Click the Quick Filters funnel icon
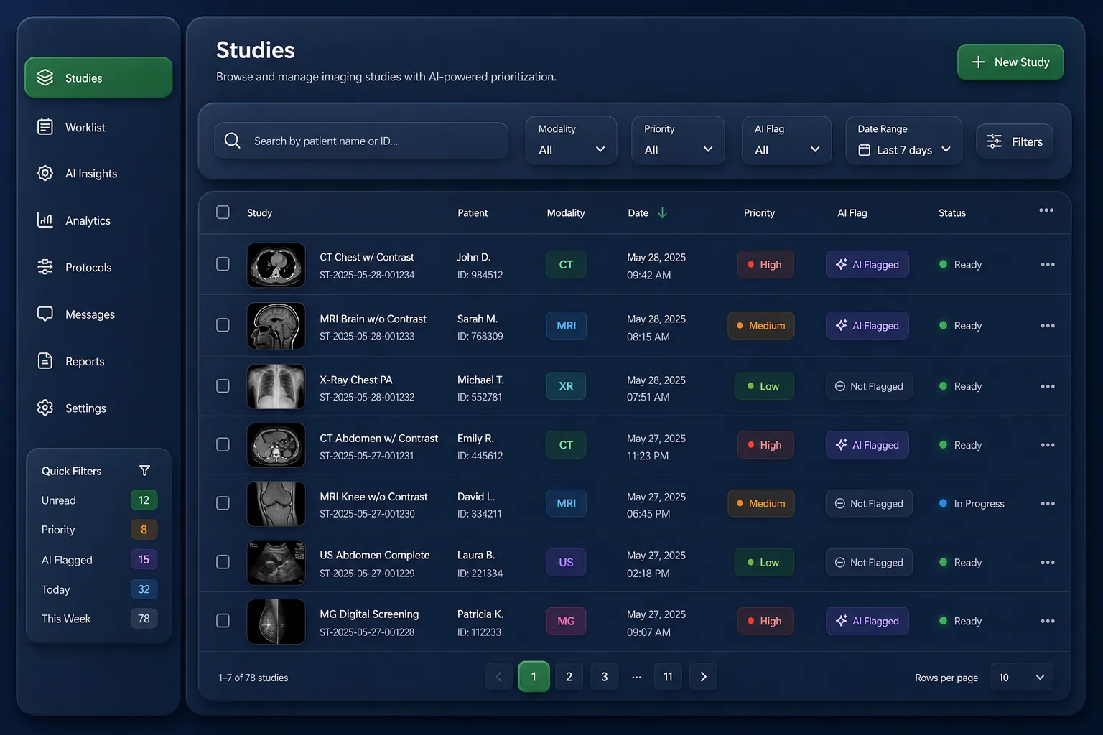 click(x=144, y=471)
